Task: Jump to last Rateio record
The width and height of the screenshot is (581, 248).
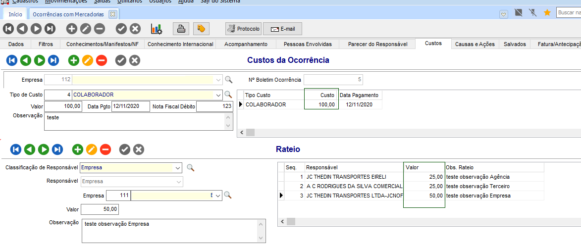Action: [x=57, y=149]
